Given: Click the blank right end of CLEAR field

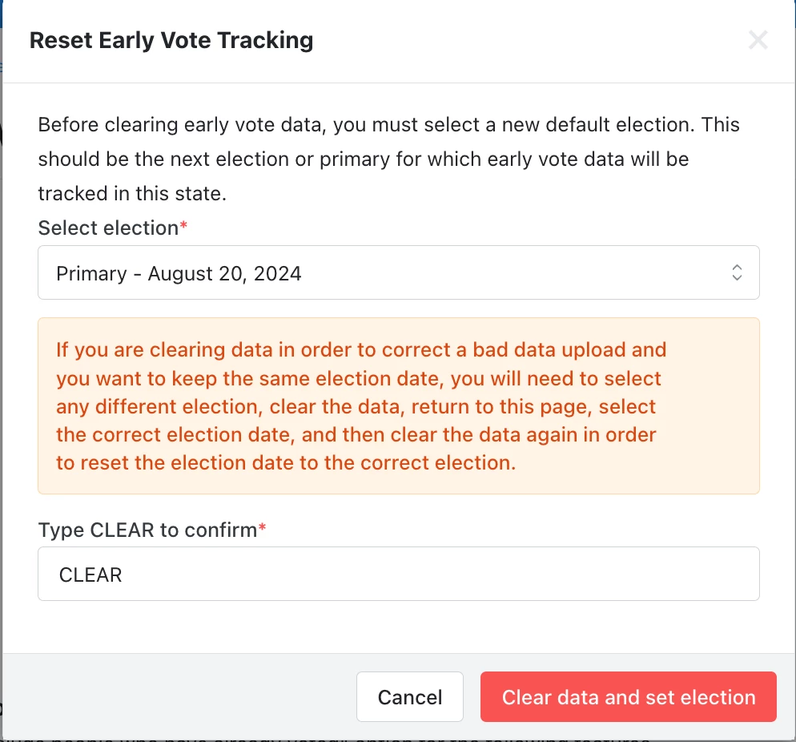Looking at the screenshot, I should coord(681,574).
